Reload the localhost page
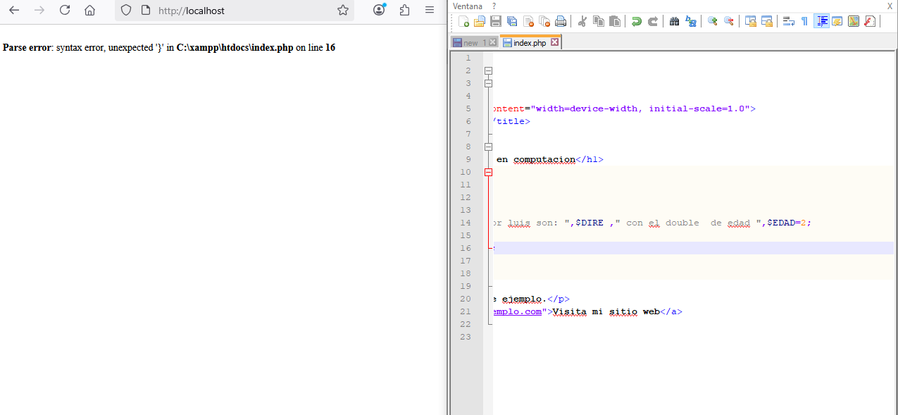 [x=65, y=10]
